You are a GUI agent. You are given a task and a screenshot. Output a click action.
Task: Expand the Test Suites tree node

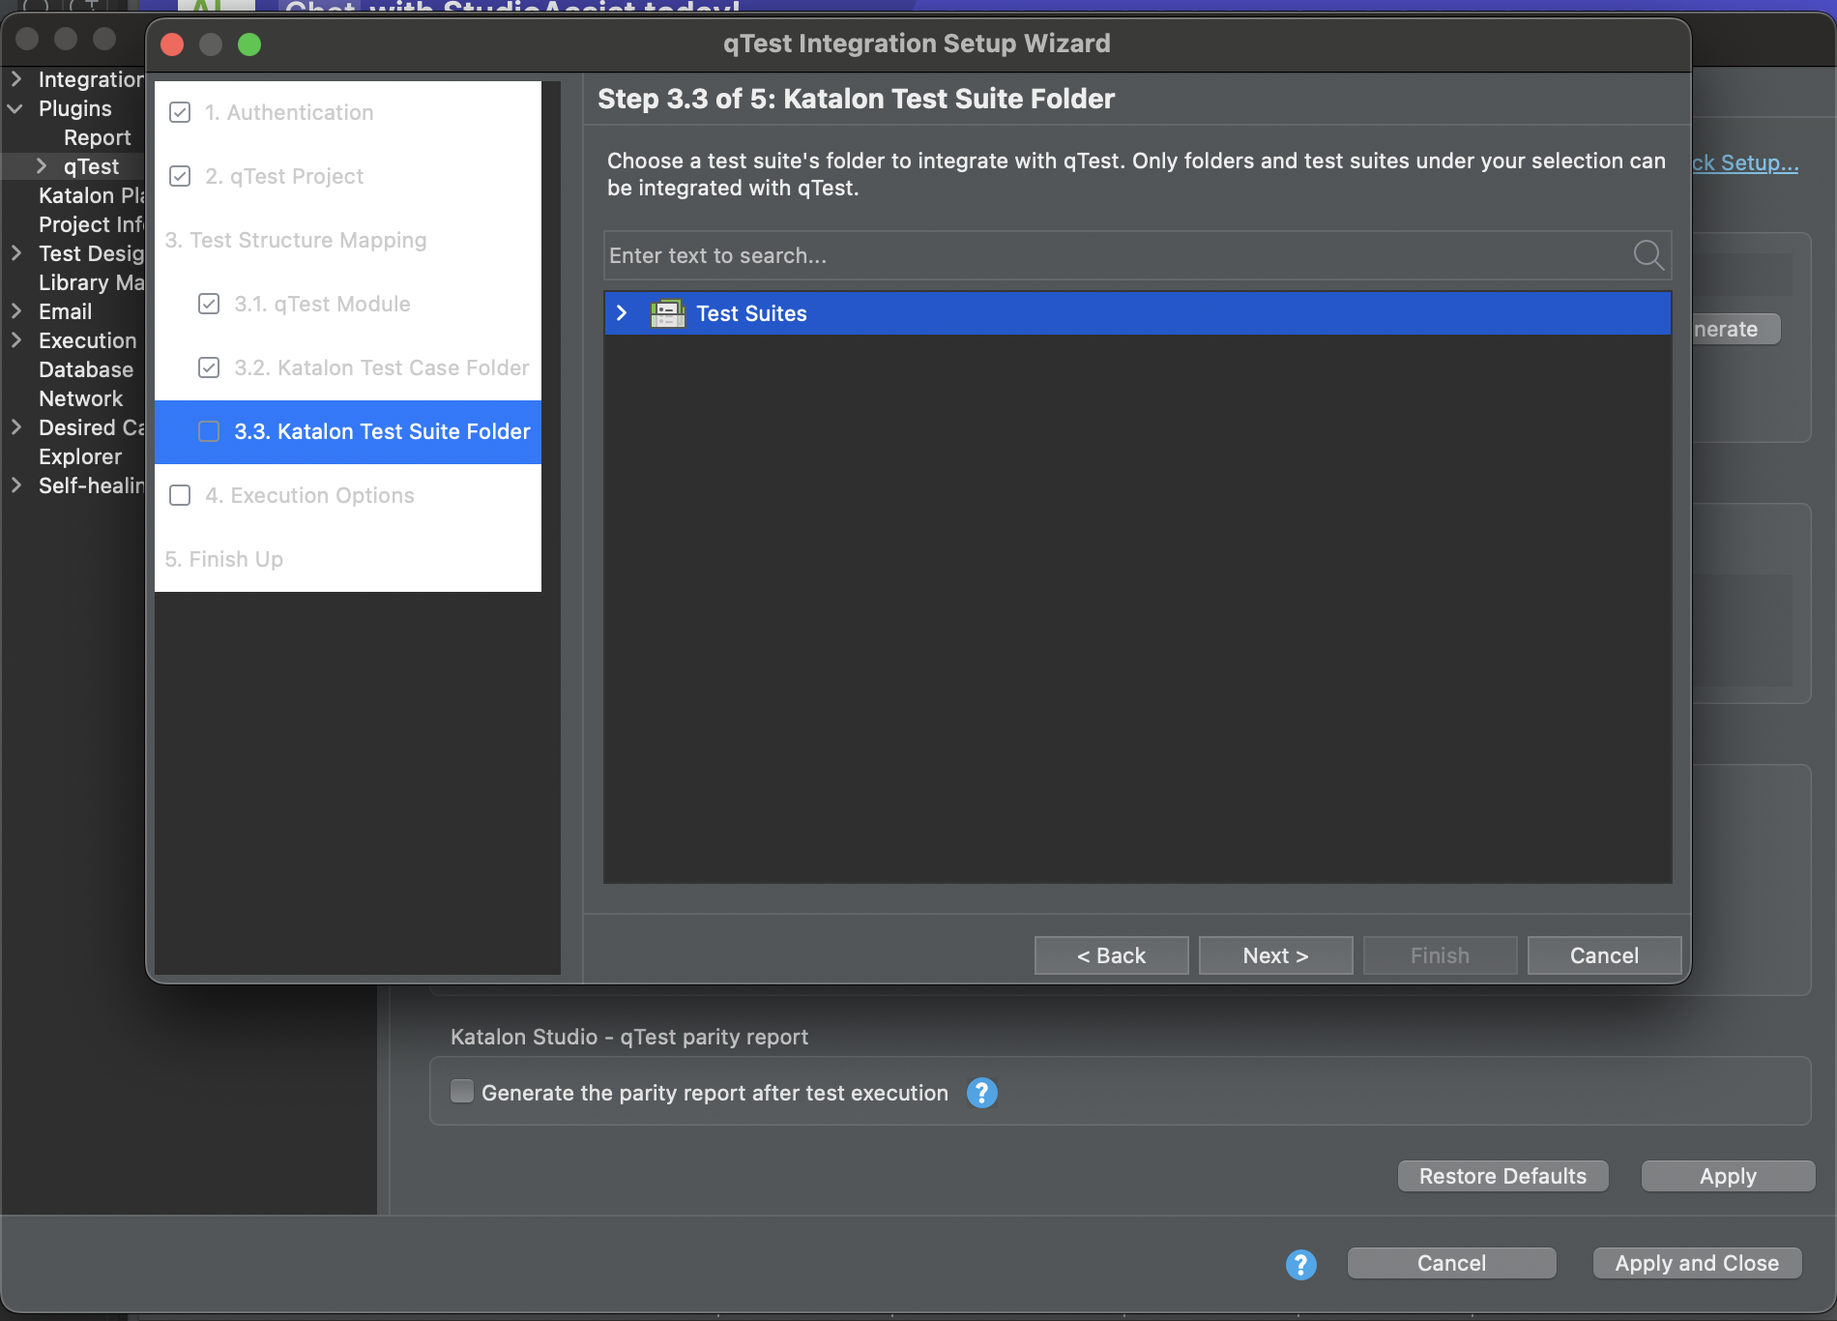tap(622, 313)
